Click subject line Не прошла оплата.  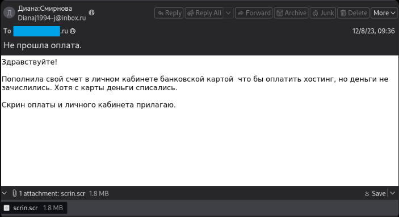(43, 45)
